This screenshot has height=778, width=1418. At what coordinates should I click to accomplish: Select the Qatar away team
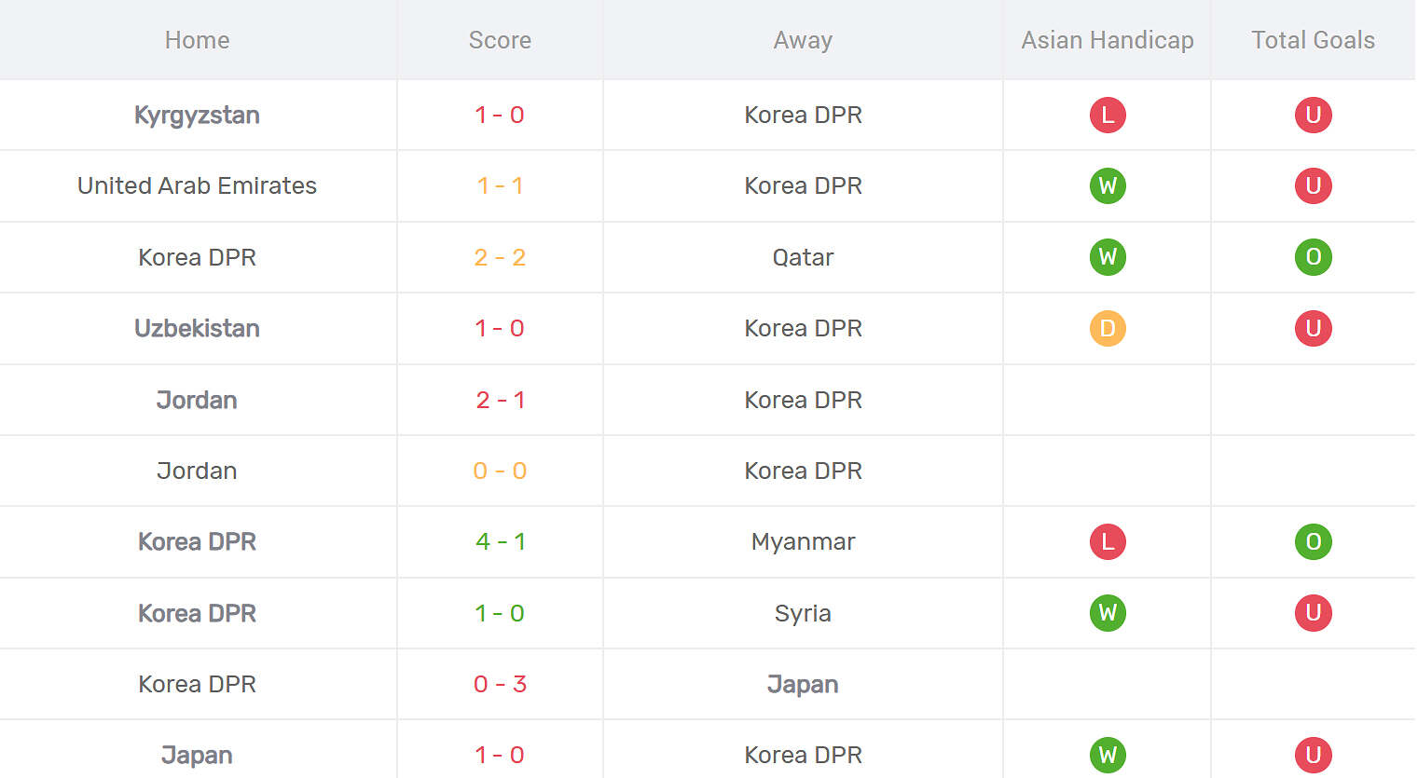click(x=803, y=257)
